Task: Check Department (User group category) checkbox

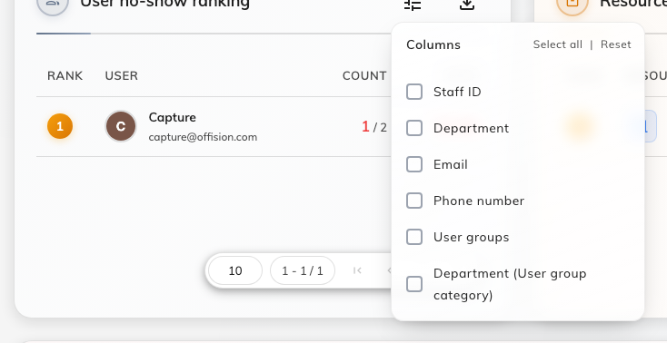Action: (414, 284)
